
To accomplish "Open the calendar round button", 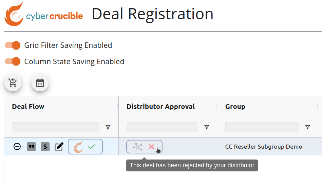I will [x=40, y=83].
